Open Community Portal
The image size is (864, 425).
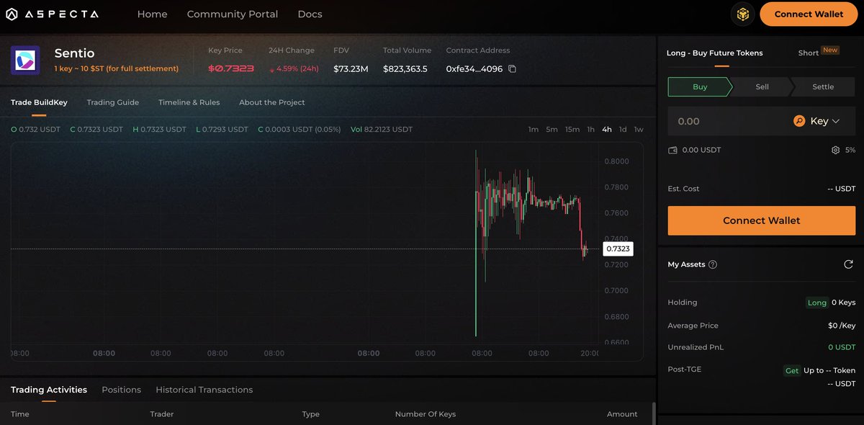coord(233,14)
